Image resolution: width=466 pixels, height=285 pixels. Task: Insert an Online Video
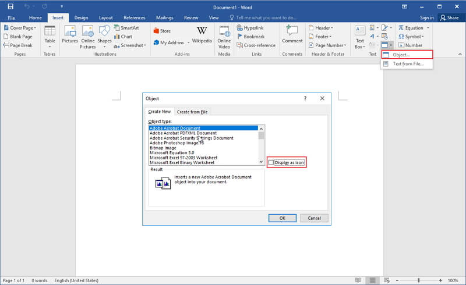point(224,36)
